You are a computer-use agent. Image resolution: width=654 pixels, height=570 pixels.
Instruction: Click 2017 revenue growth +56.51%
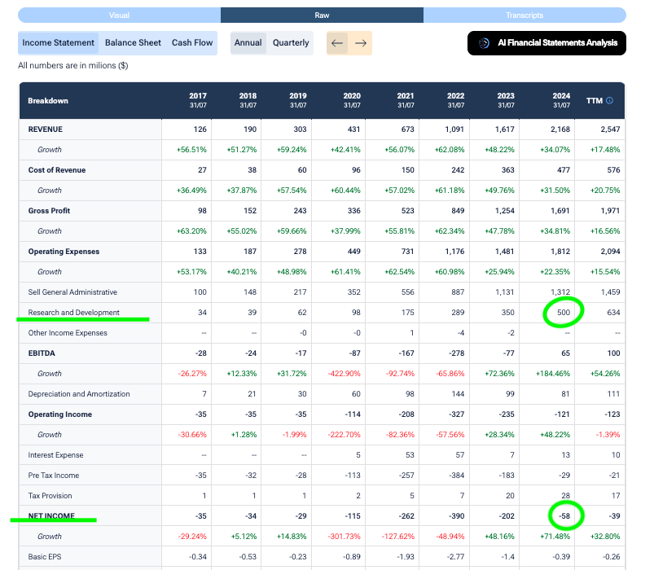tap(191, 150)
